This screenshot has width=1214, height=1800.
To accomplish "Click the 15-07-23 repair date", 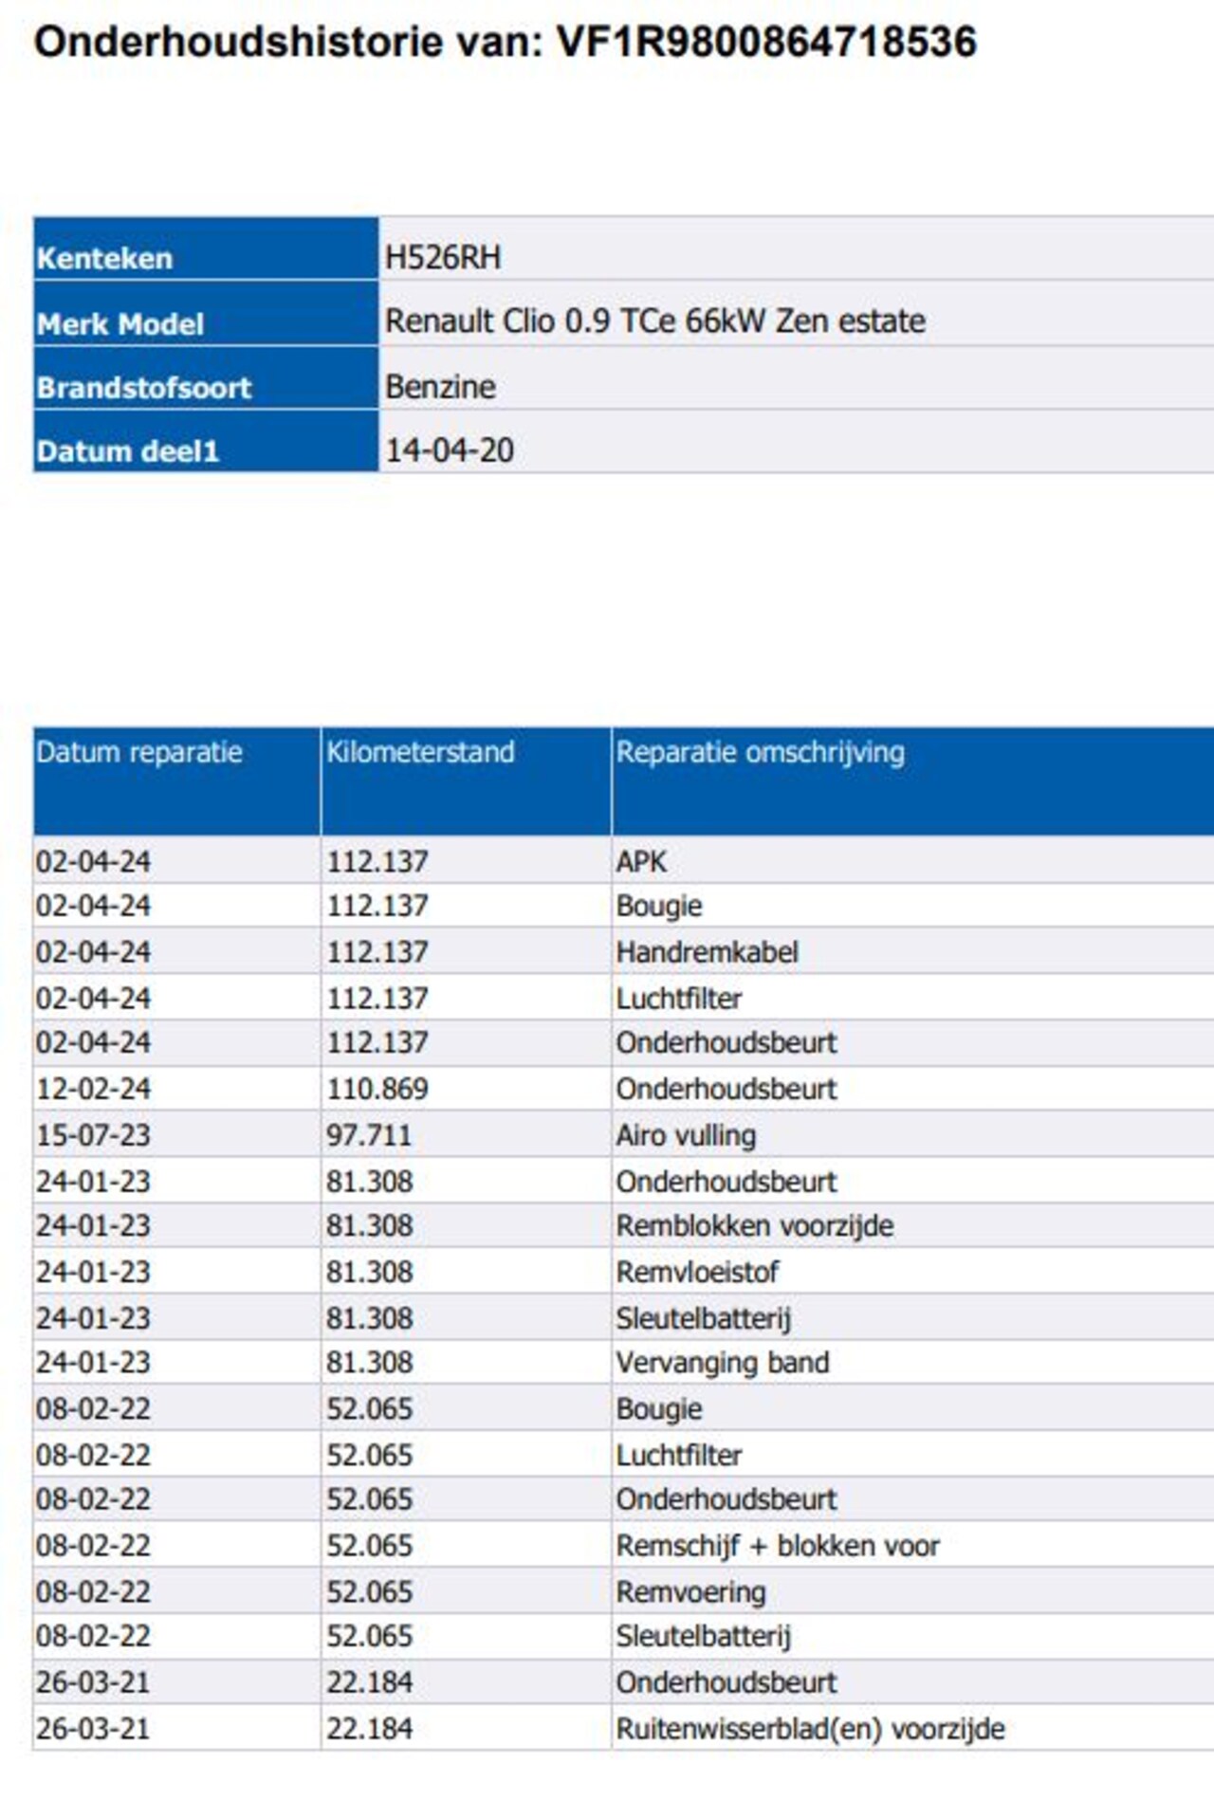I will click(93, 1135).
